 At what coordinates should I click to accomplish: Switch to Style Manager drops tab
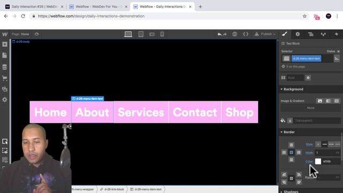click(323, 34)
